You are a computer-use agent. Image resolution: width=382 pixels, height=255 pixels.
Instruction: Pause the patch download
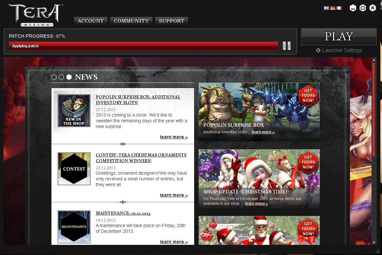[286, 46]
